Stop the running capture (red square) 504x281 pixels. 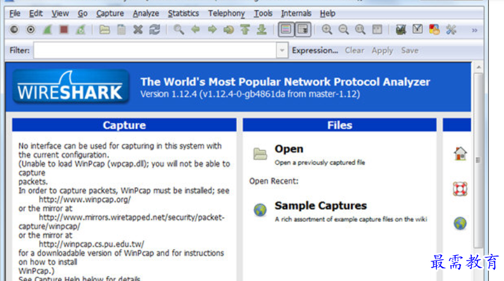click(64, 30)
